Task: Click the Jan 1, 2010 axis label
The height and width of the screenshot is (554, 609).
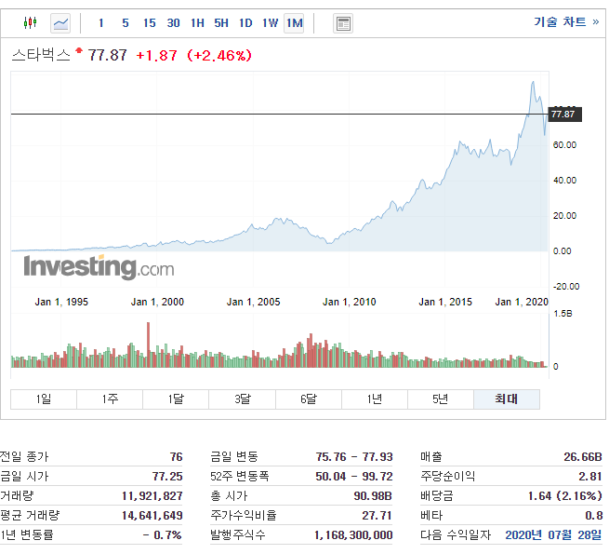Action: pos(350,302)
